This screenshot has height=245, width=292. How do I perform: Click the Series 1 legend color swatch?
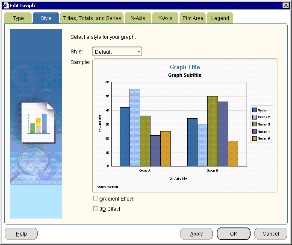coord(254,110)
